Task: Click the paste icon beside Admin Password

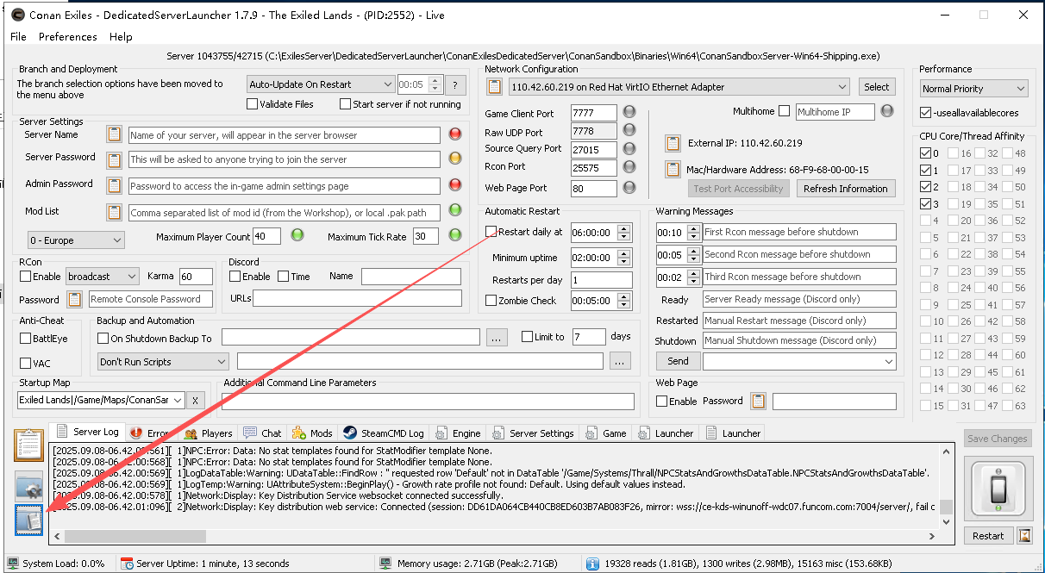Action: pos(114,185)
